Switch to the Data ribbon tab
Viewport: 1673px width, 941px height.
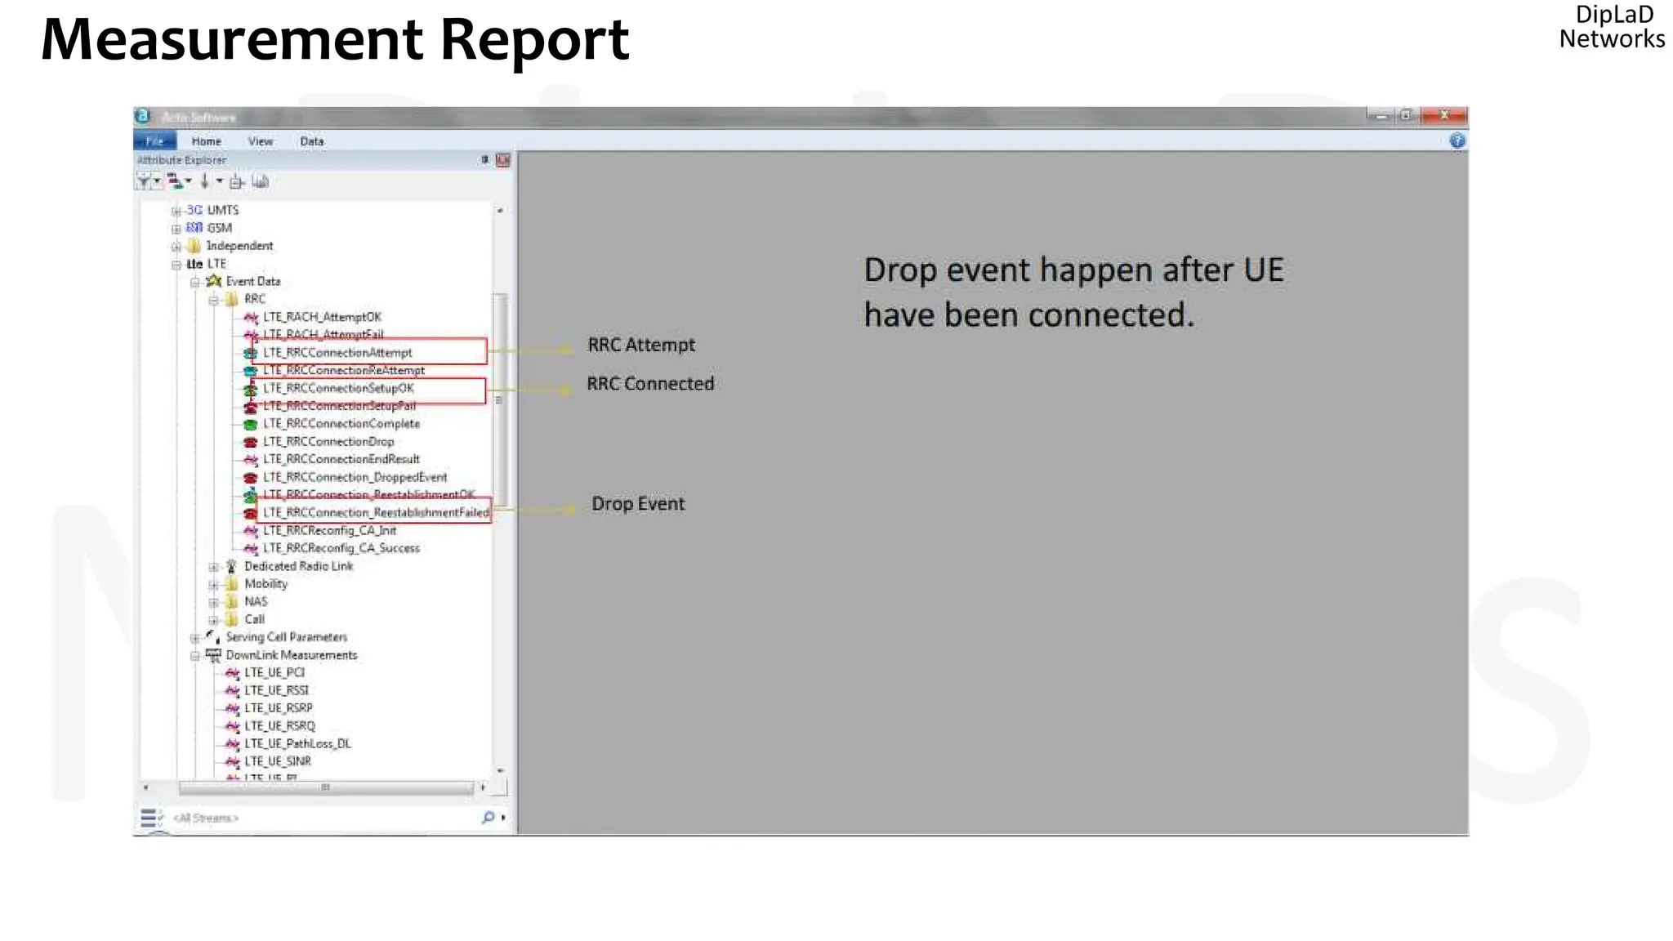coord(311,141)
